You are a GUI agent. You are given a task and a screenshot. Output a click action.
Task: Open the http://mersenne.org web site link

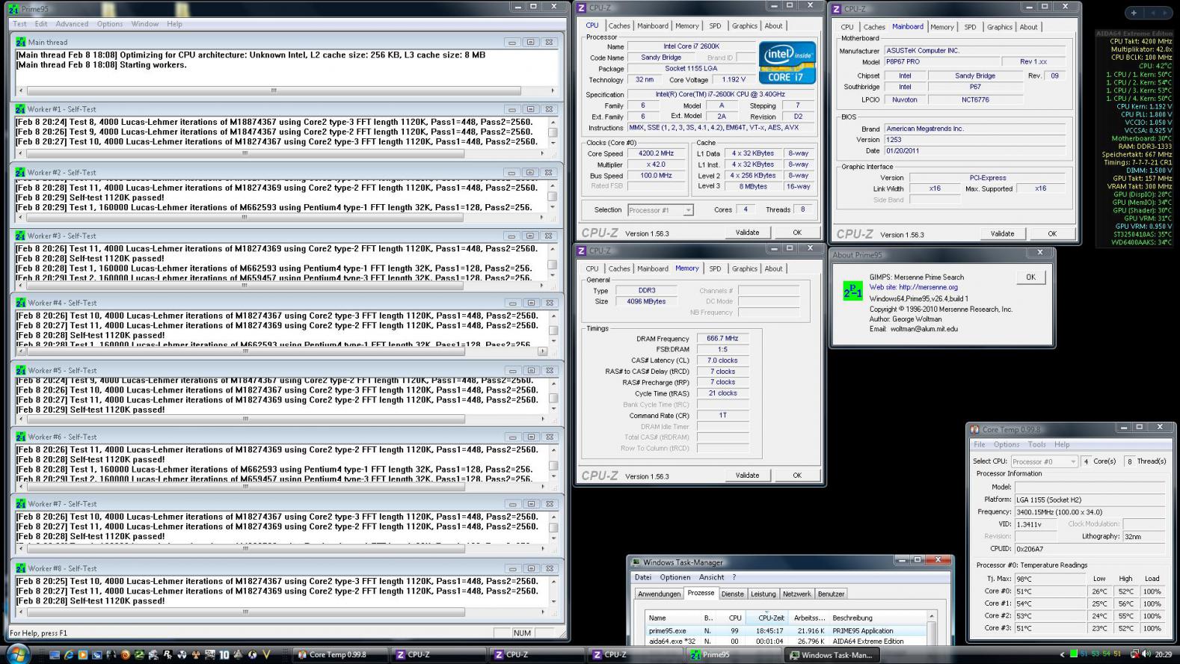coord(928,287)
